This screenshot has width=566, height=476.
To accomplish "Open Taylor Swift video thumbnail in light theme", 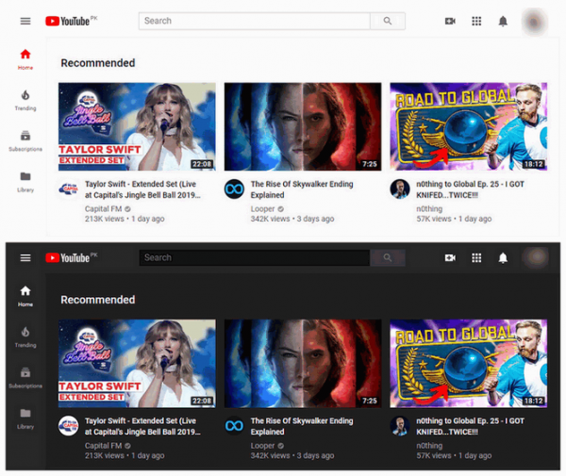I will 137,126.
